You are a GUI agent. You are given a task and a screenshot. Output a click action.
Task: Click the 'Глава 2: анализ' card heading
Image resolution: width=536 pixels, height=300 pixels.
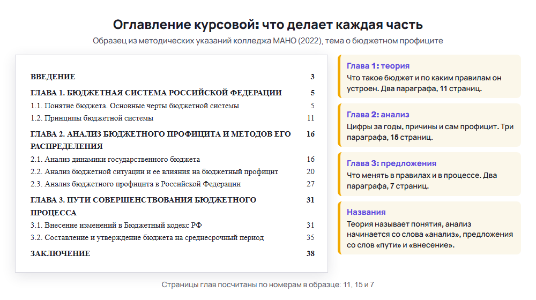(x=378, y=115)
